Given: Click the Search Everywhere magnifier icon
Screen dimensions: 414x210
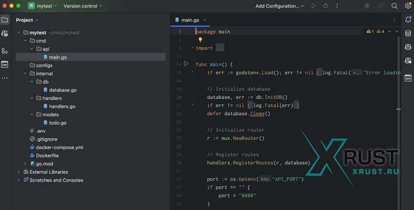Looking at the screenshot, I should pos(394,6).
